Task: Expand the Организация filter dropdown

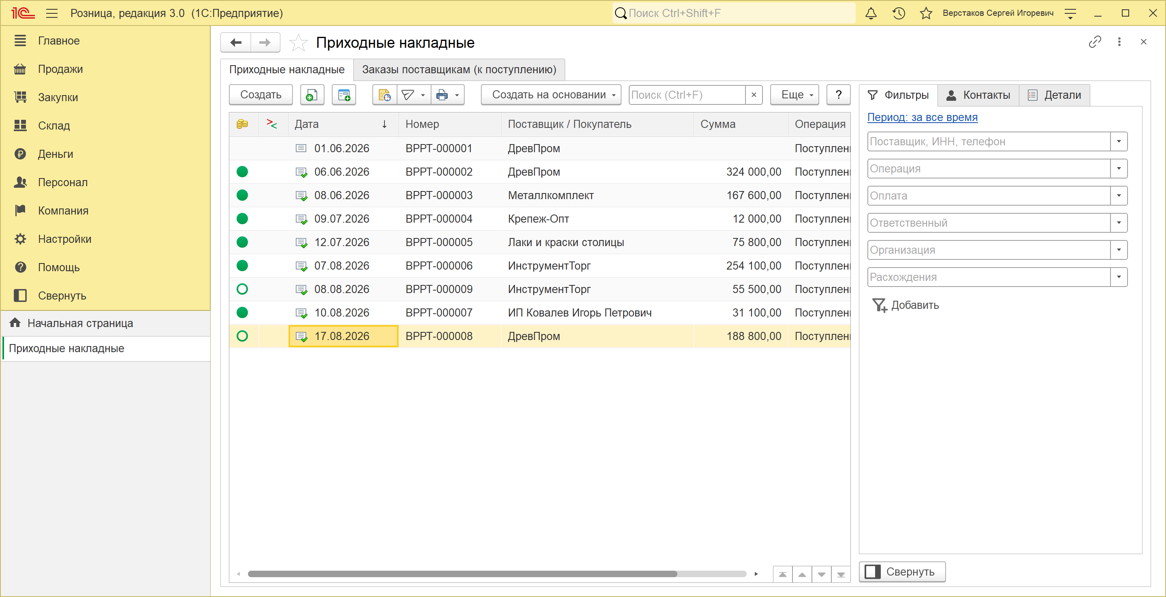Action: click(1119, 250)
